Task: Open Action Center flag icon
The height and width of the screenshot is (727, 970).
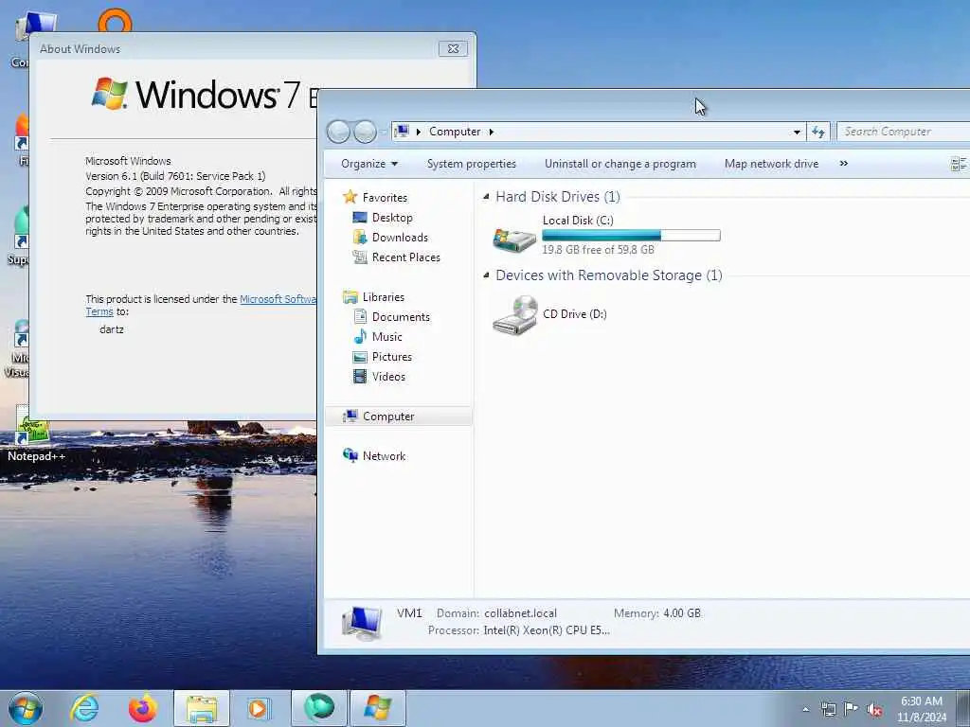Action: (x=852, y=709)
